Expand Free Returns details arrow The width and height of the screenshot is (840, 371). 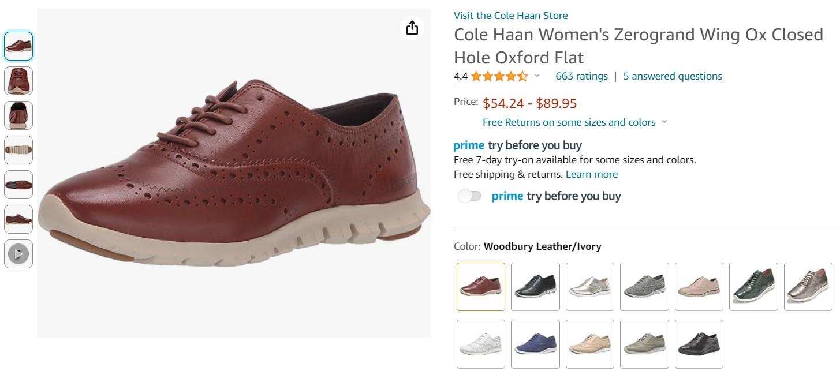[x=664, y=122]
